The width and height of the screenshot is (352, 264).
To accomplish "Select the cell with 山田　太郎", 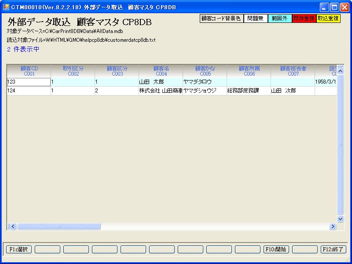I will 161,82.
